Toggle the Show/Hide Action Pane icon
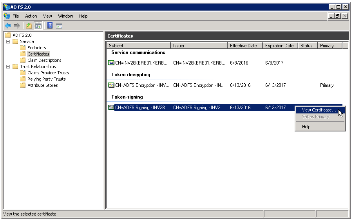The image size is (353, 221). (x=59, y=26)
